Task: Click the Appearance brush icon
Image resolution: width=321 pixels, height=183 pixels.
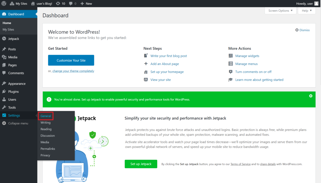Action: [x=4, y=83]
